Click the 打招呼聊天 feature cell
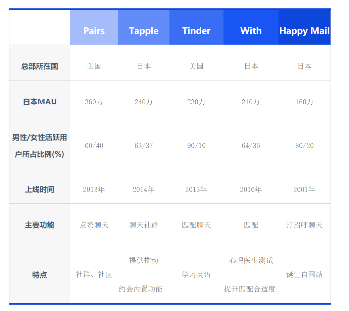Screen dimensions: 349x311 pos(304,225)
